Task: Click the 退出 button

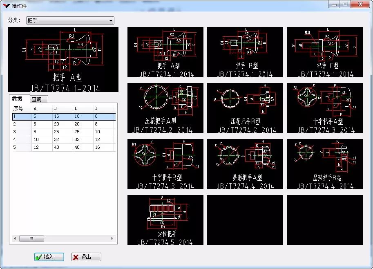Action: [86, 257]
